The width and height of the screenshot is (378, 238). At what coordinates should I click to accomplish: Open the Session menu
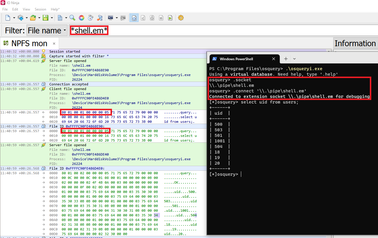(x=40, y=9)
